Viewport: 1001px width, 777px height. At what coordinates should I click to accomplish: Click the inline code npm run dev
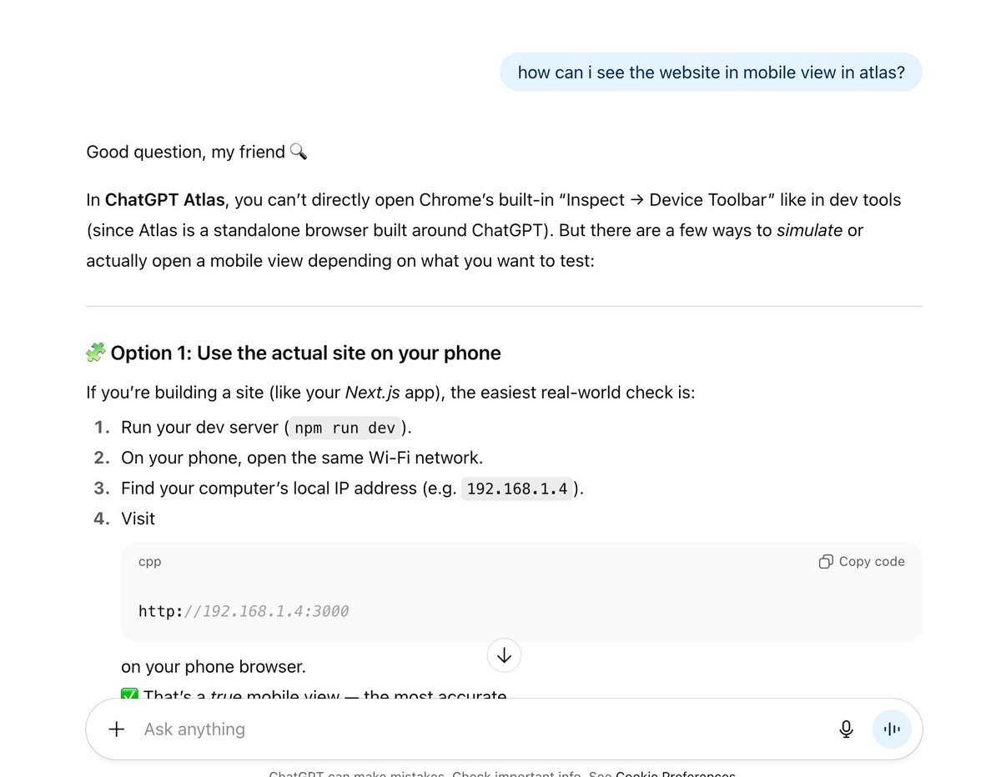click(x=345, y=428)
